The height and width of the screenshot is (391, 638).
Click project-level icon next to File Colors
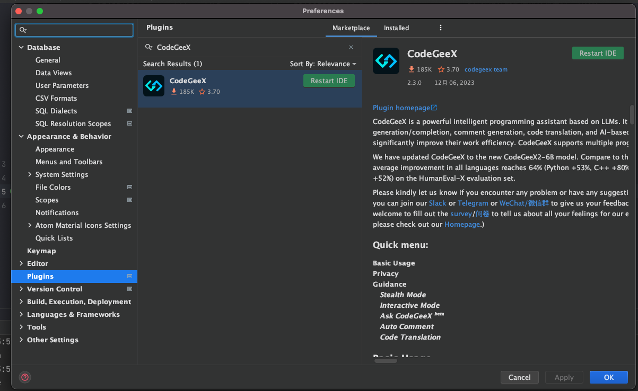tap(129, 187)
